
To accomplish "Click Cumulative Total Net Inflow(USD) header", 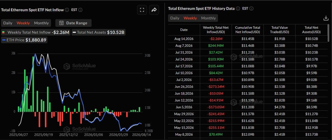I will (x=248, y=30).
